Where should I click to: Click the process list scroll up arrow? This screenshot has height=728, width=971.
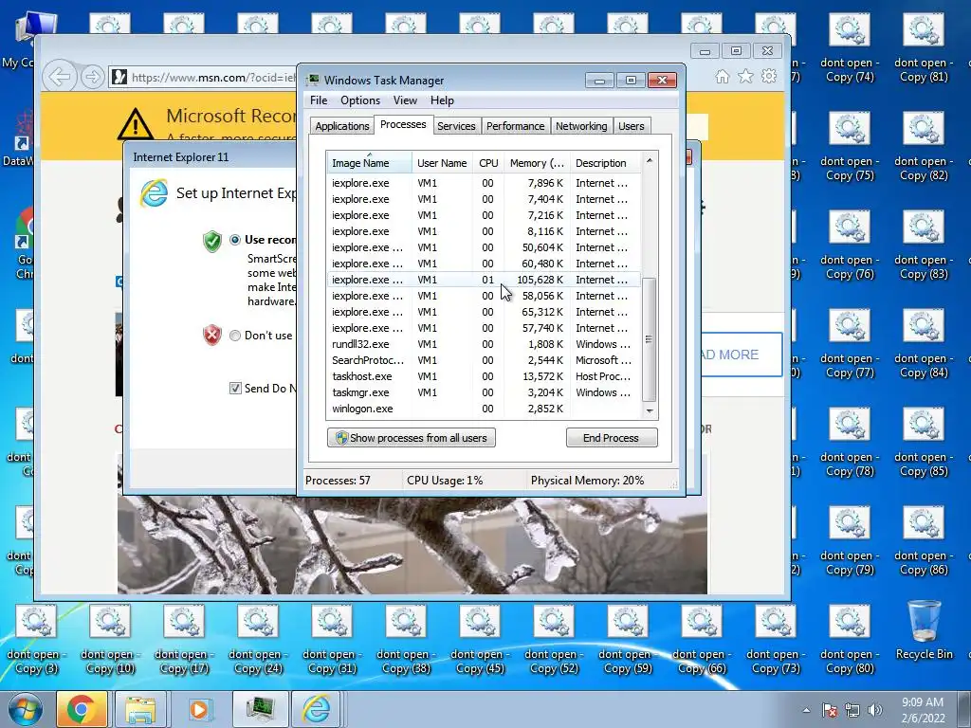[649, 160]
